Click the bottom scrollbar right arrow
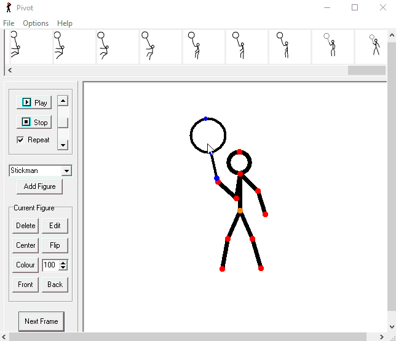396x341 pixels. pos(381,337)
